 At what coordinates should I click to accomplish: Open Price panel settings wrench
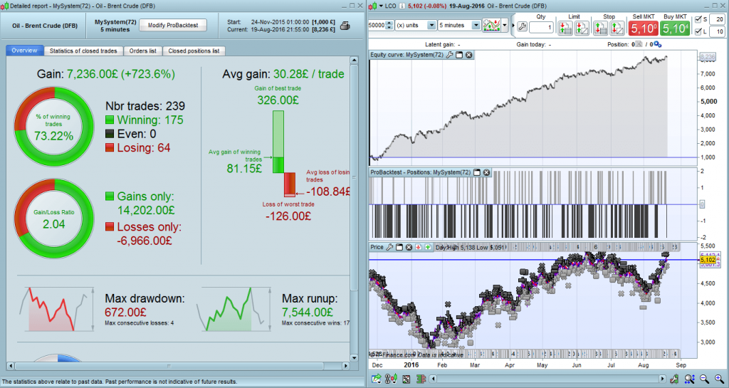pos(389,247)
